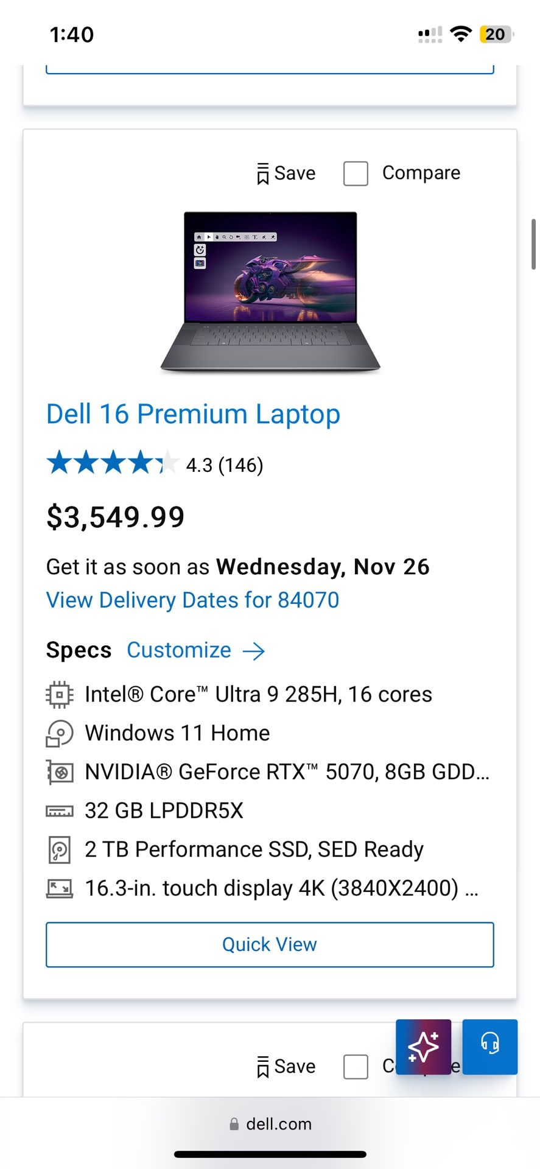Viewport: 540px width, 1169px height.
Task: Enable Compare for the Dell 16 Premium Laptop
Action: click(x=356, y=173)
